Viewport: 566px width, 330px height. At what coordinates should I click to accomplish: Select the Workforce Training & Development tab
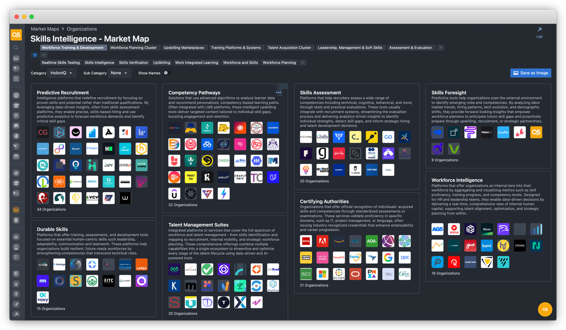pyautogui.click(x=73, y=48)
